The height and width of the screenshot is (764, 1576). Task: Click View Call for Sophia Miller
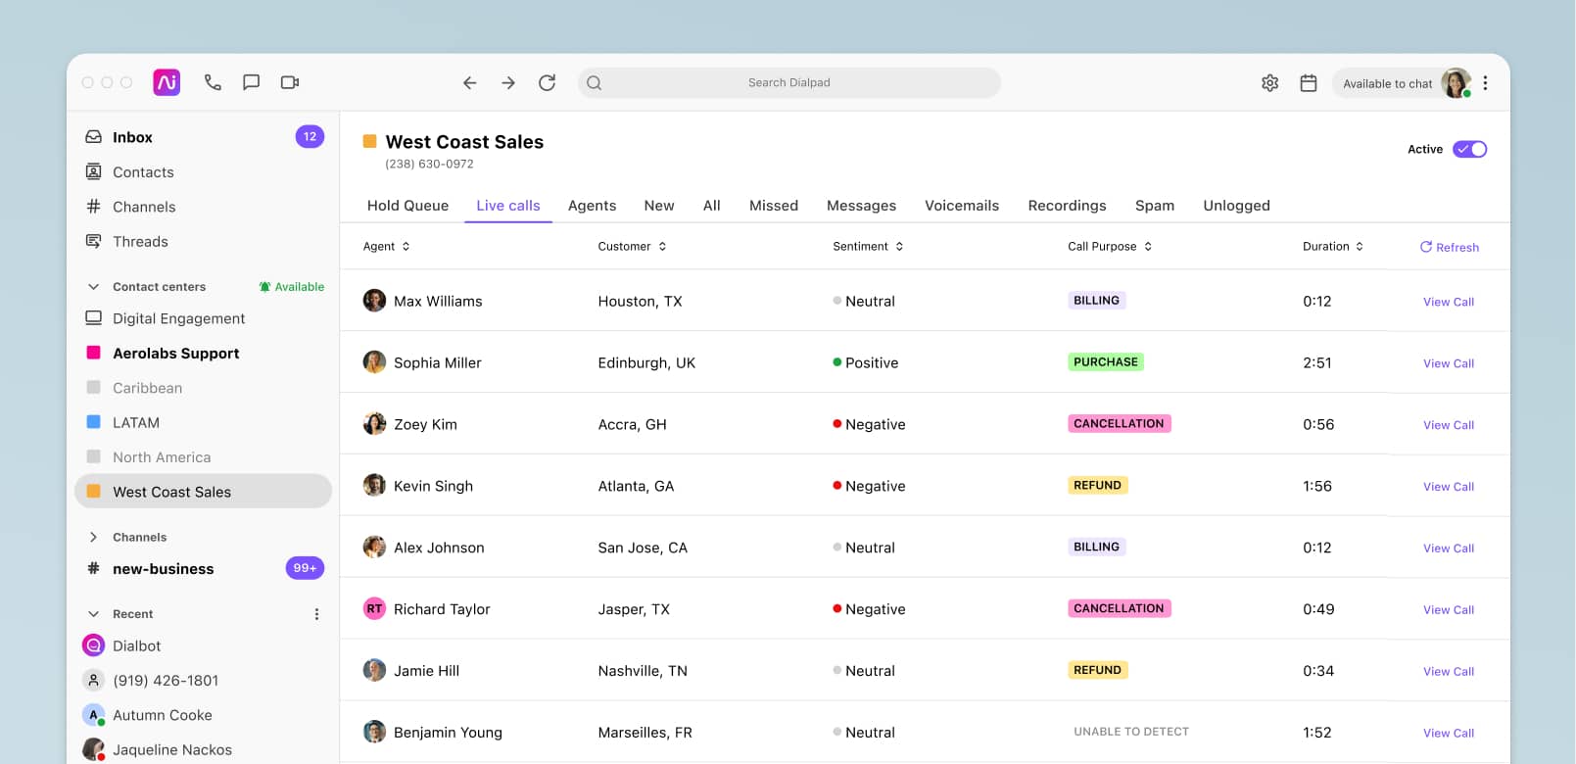pos(1448,363)
